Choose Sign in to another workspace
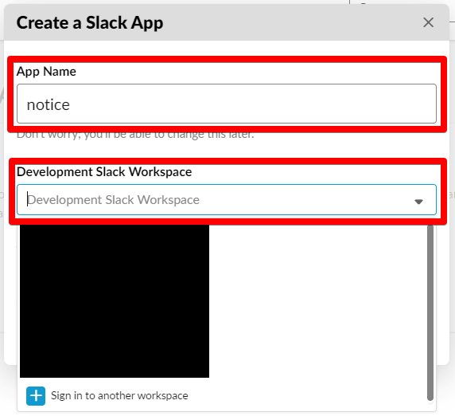455x416 pixels. 119,395
